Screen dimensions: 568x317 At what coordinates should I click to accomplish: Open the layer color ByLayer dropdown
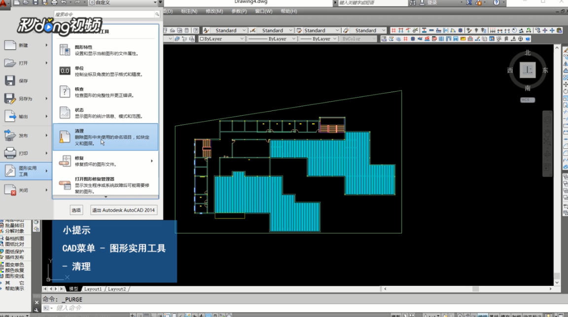[222, 39]
